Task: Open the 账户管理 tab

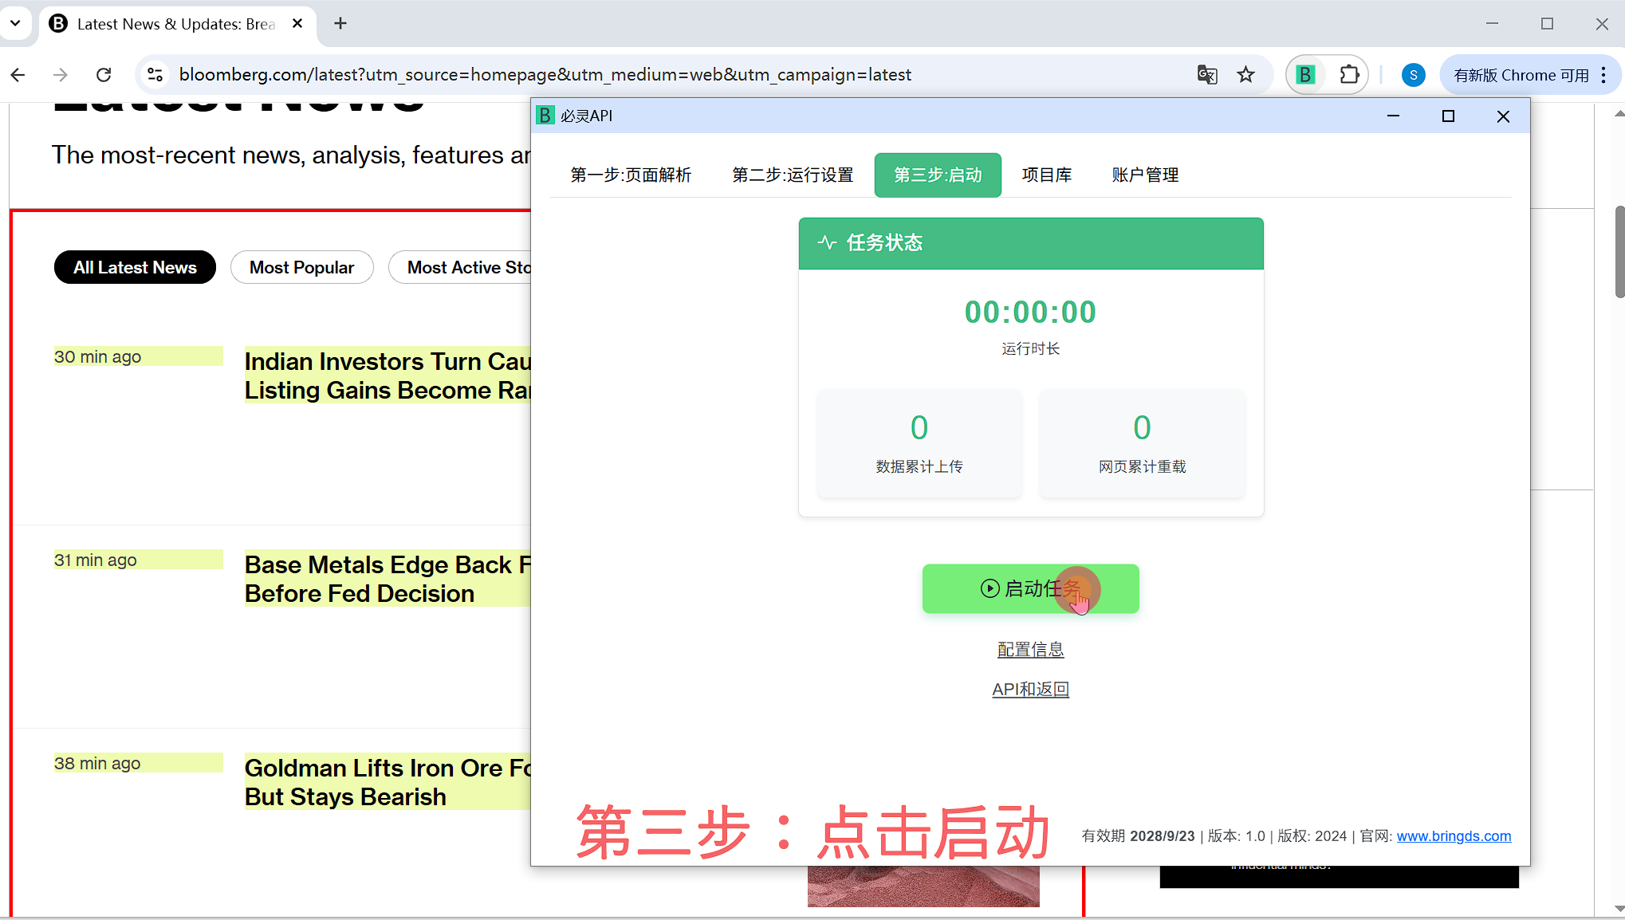Action: pyautogui.click(x=1145, y=175)
